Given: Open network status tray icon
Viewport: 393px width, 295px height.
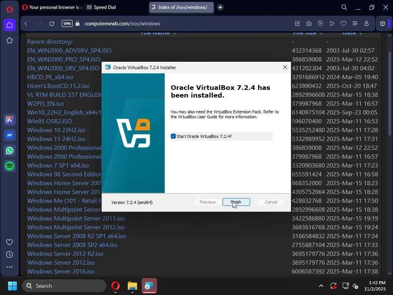Looking at the screenshot, I should tap(346, 286).
